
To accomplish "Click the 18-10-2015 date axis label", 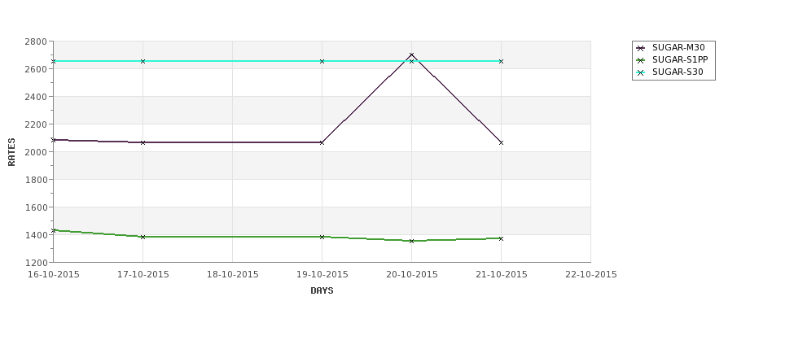I will pyautogui.click(x=232, y=274).
